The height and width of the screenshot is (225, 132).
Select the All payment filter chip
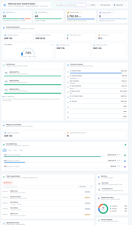5,150
